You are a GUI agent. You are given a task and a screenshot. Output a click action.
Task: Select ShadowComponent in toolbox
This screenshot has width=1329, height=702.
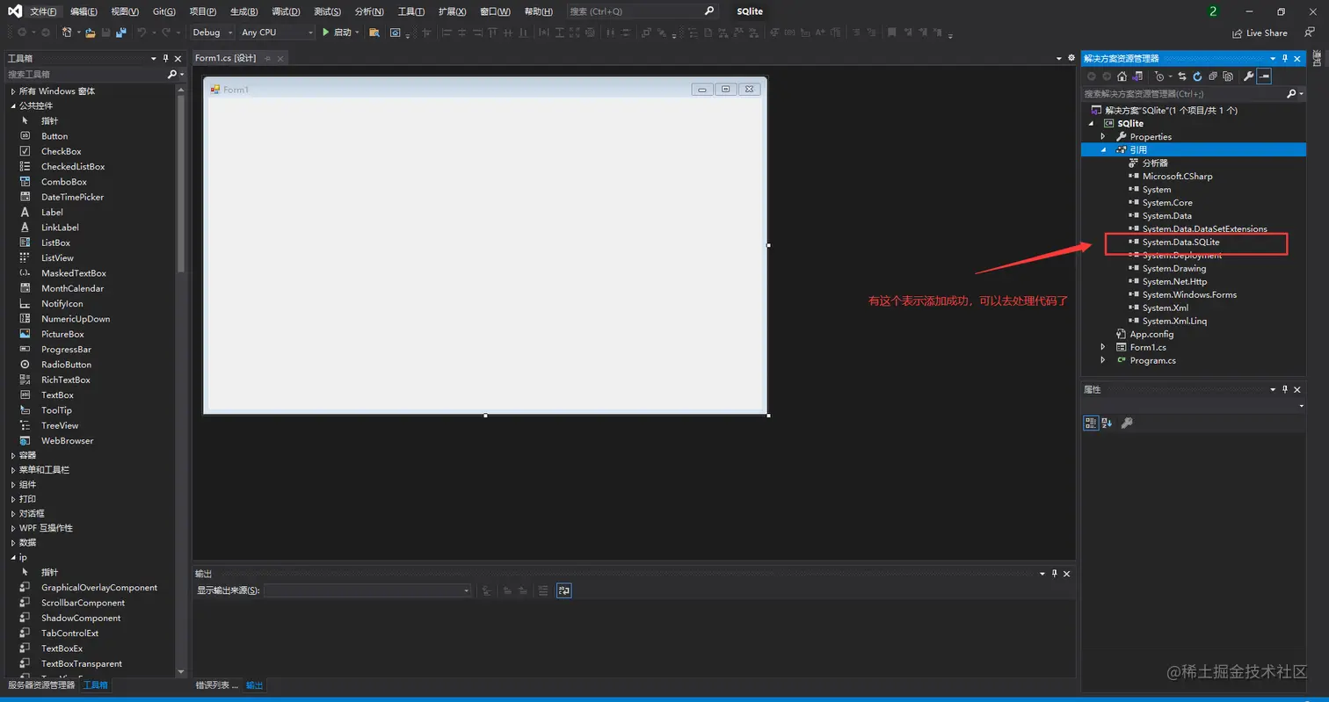81,618
